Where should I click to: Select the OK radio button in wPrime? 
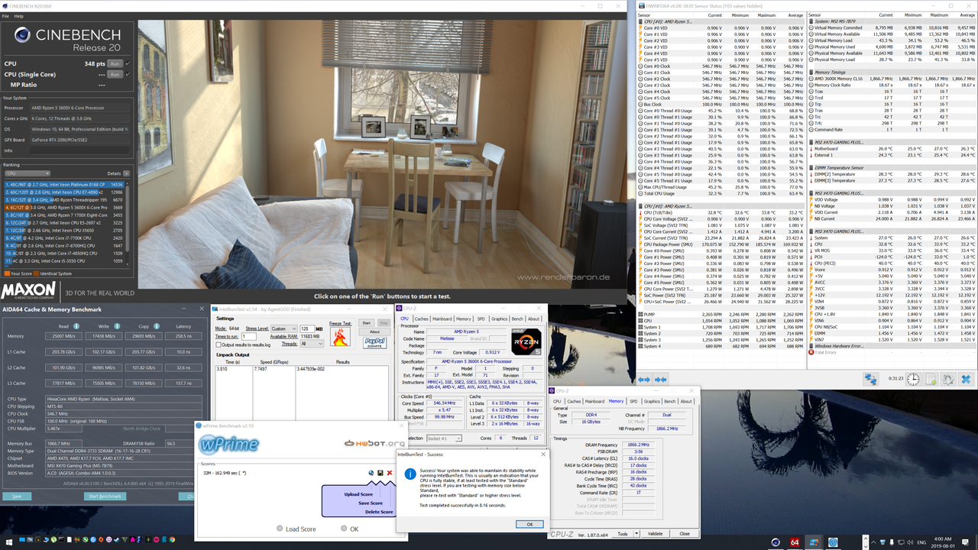pos(344,528)
